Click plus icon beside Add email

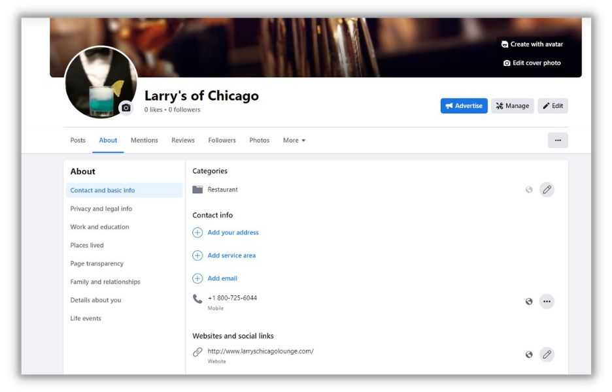[x=197, y=278]
